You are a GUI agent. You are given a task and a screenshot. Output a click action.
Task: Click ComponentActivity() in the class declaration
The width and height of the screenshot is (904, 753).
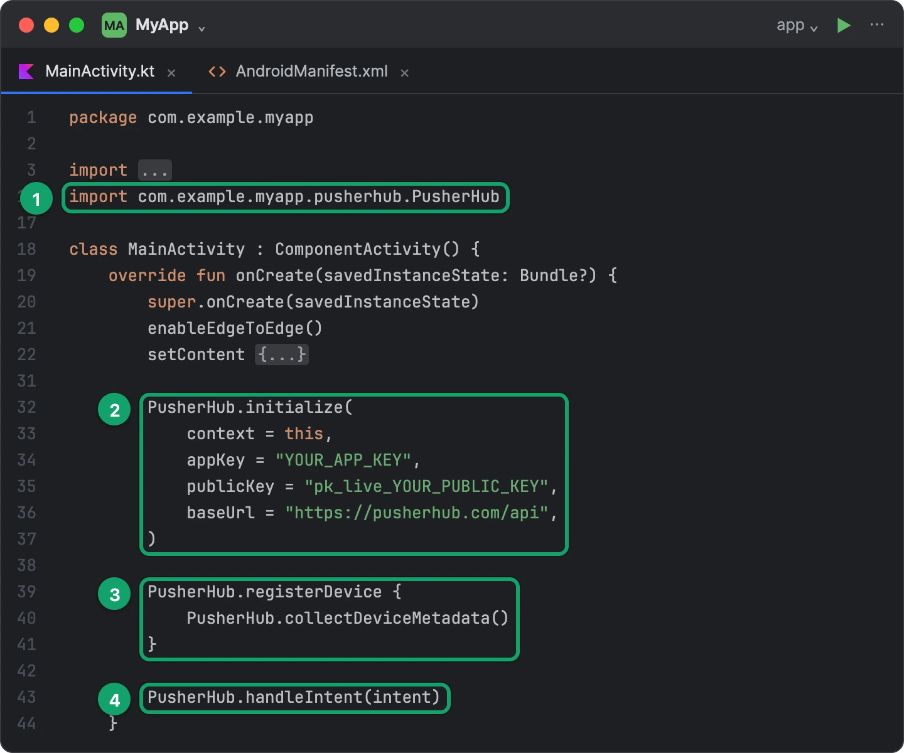pyautogui.click(x=367, y=249)
